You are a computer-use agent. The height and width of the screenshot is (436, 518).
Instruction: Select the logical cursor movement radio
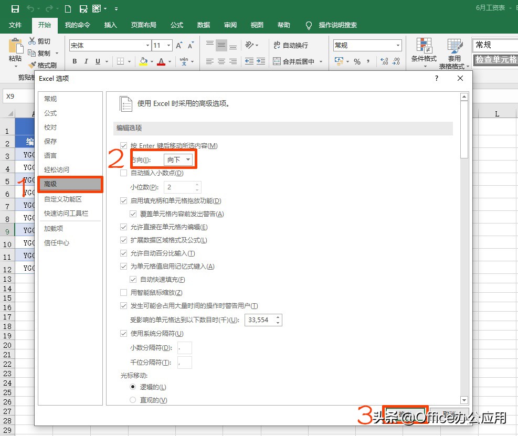(x=133, y=387)
